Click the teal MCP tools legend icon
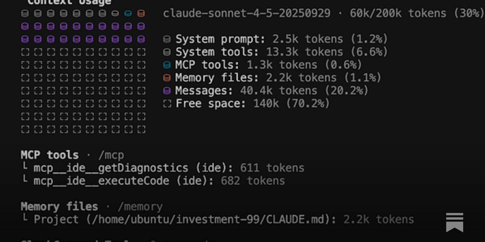The image size is (485, 242). pyautogui.click(x=167, y=65)
